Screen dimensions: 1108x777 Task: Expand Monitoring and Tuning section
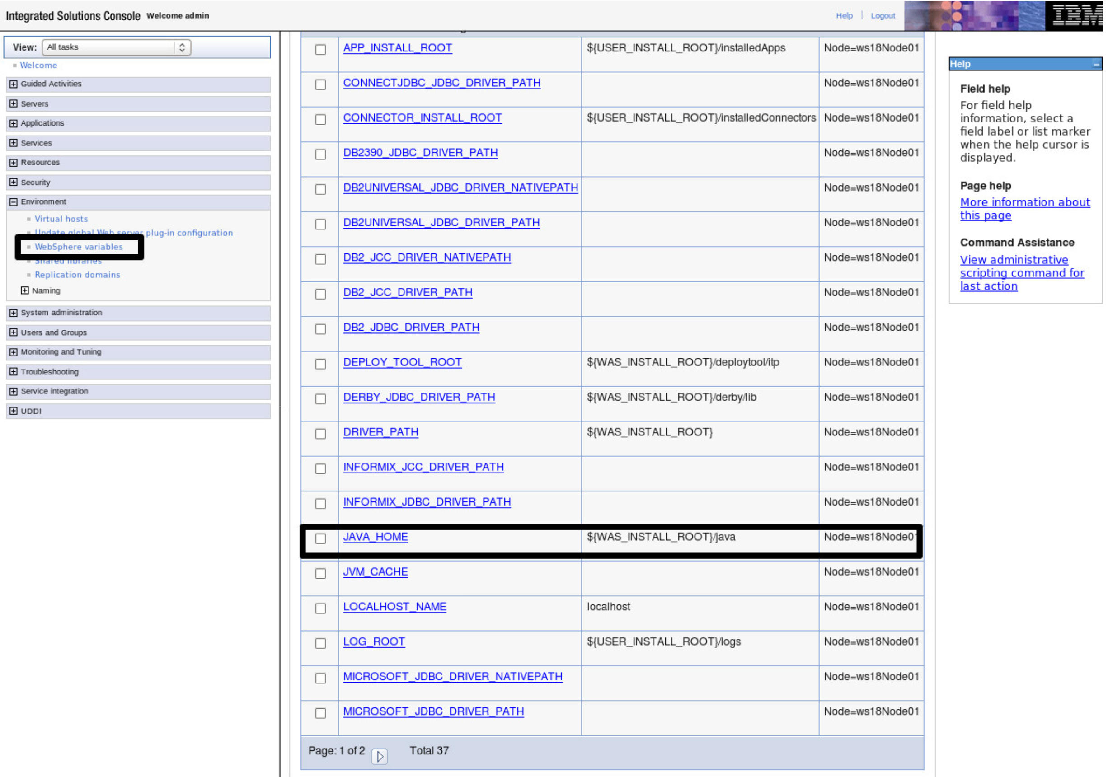click(14, 352)
